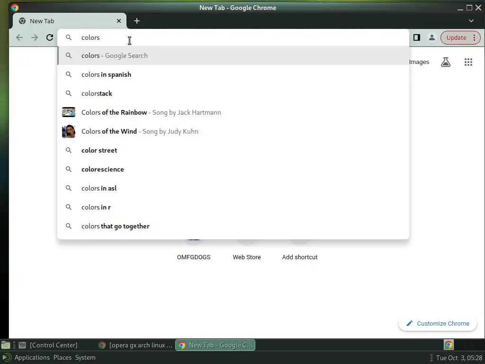Open the profile avatar icon

[432, 37]
